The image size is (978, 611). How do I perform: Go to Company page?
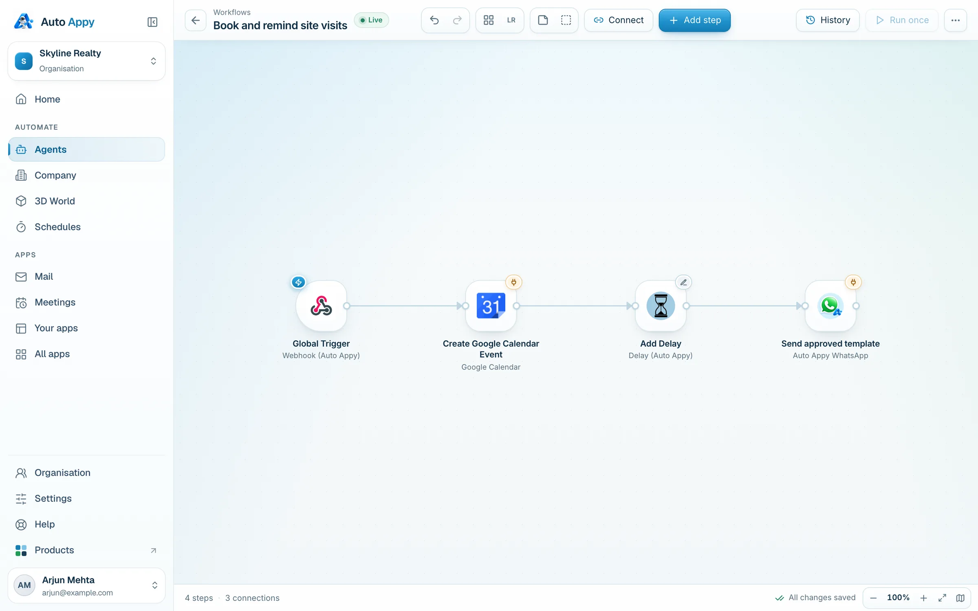pos(86,175)
